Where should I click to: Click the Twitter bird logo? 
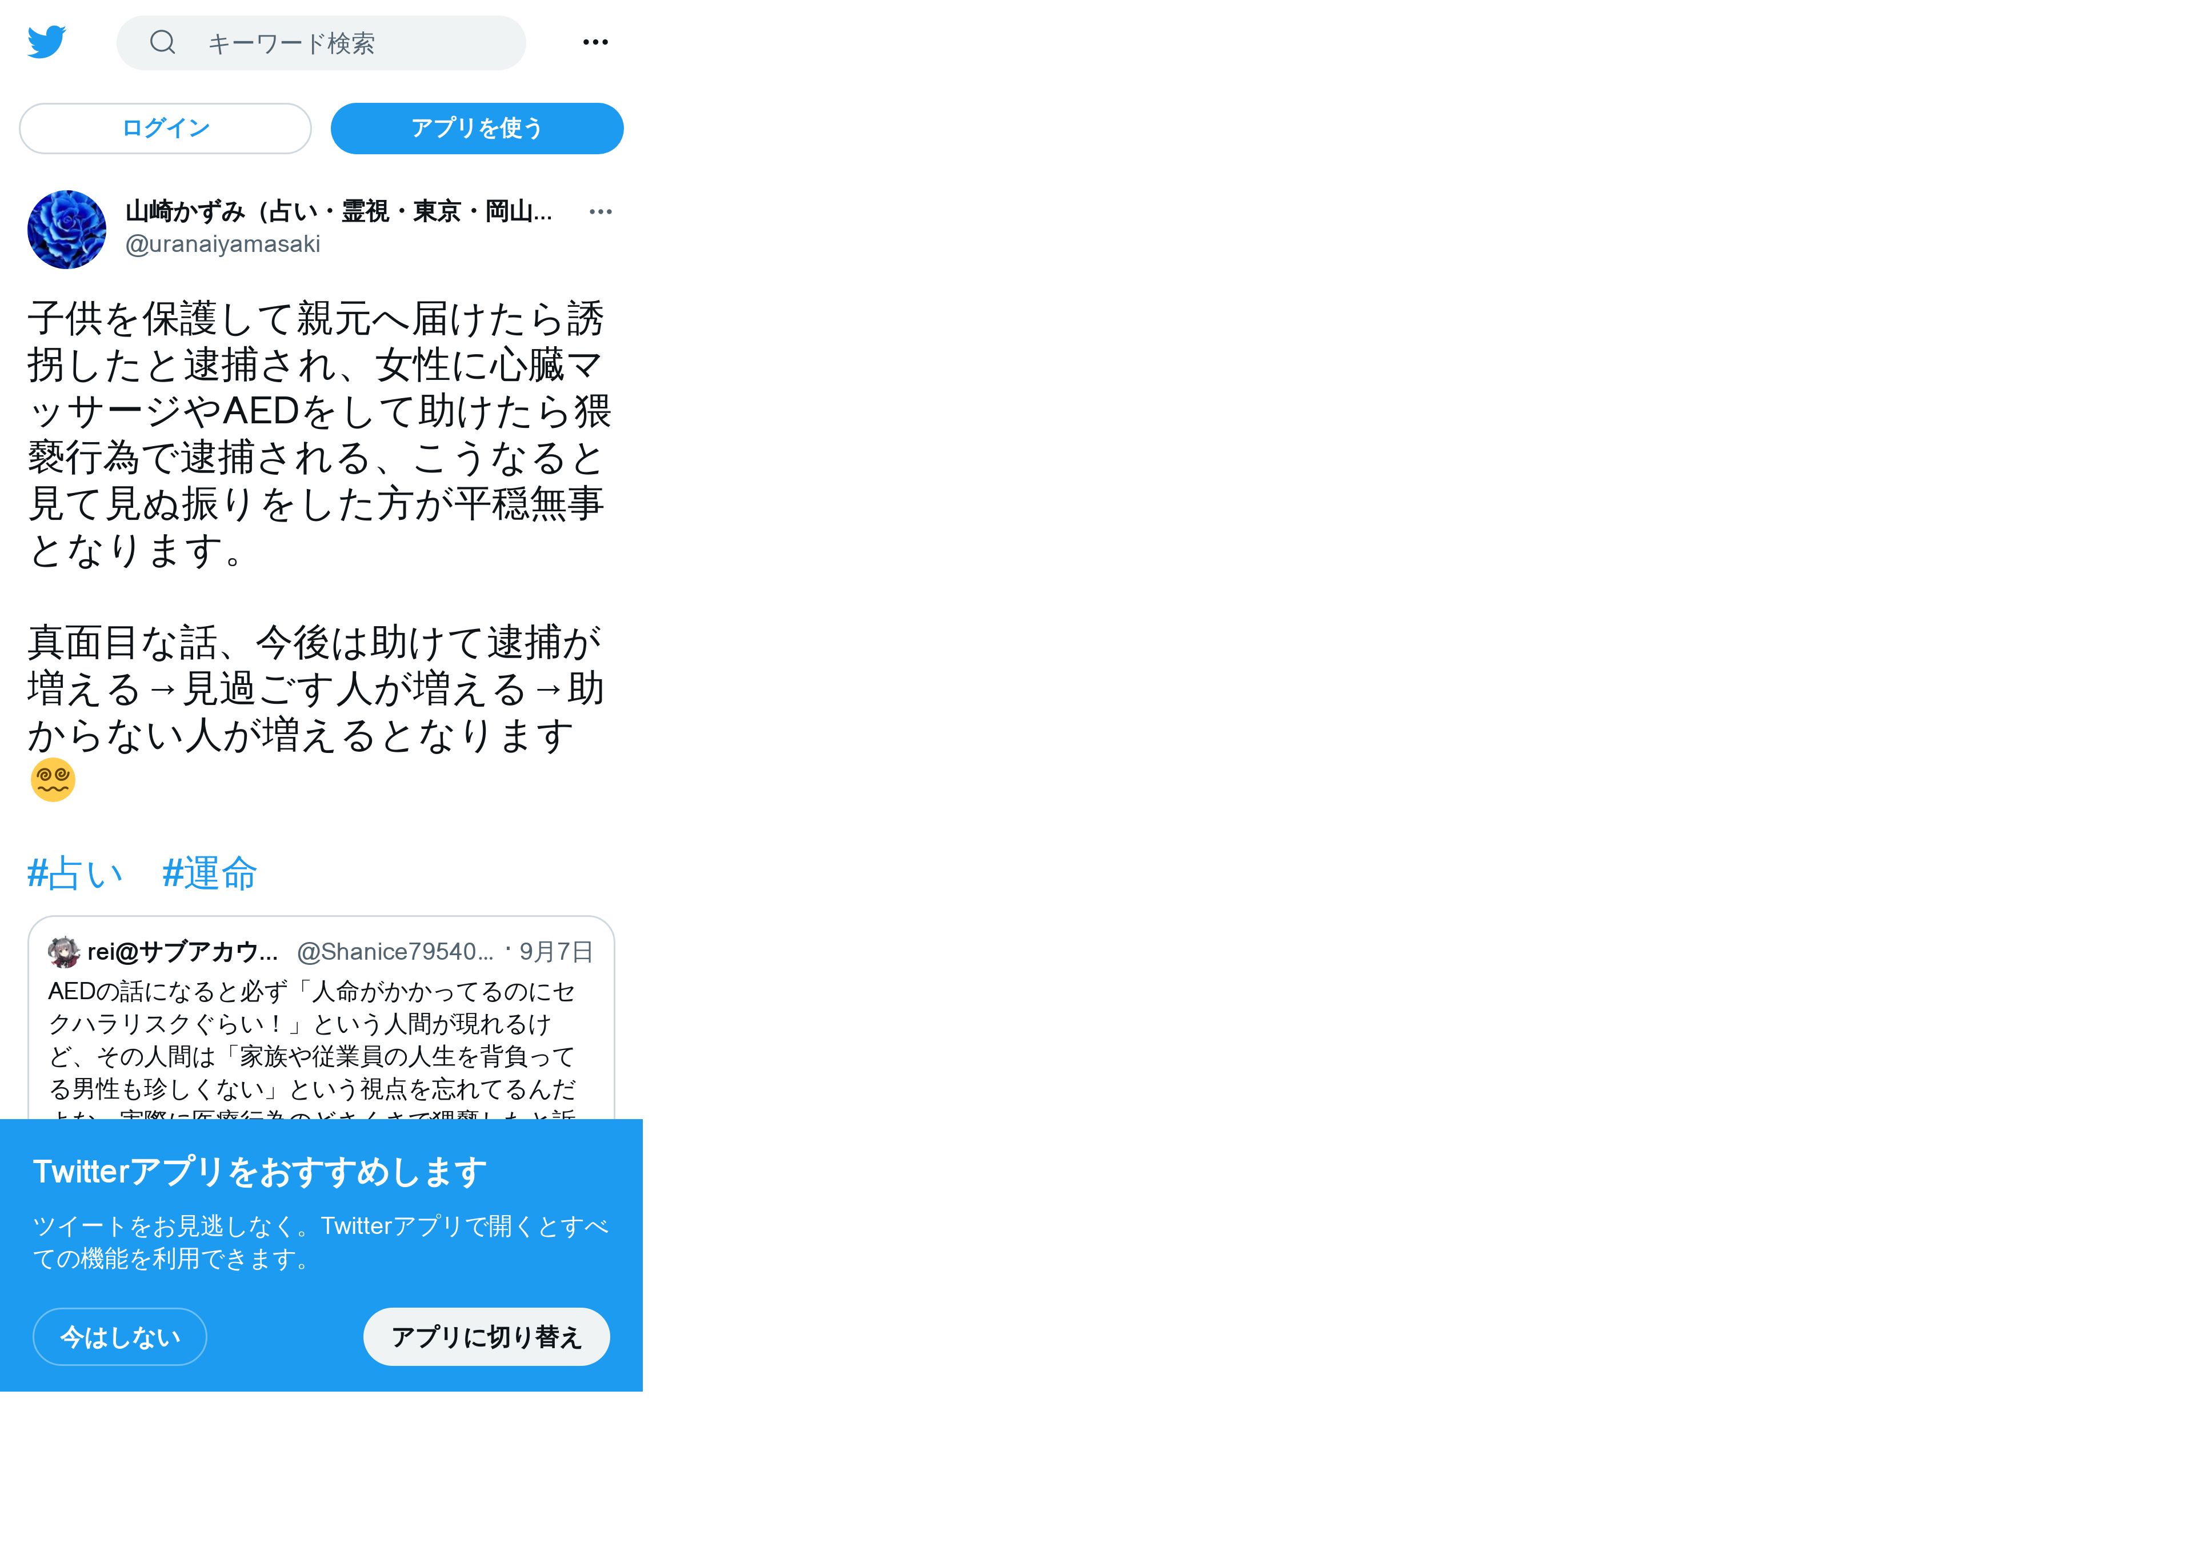pyautogui.click(x=46, y=42)
